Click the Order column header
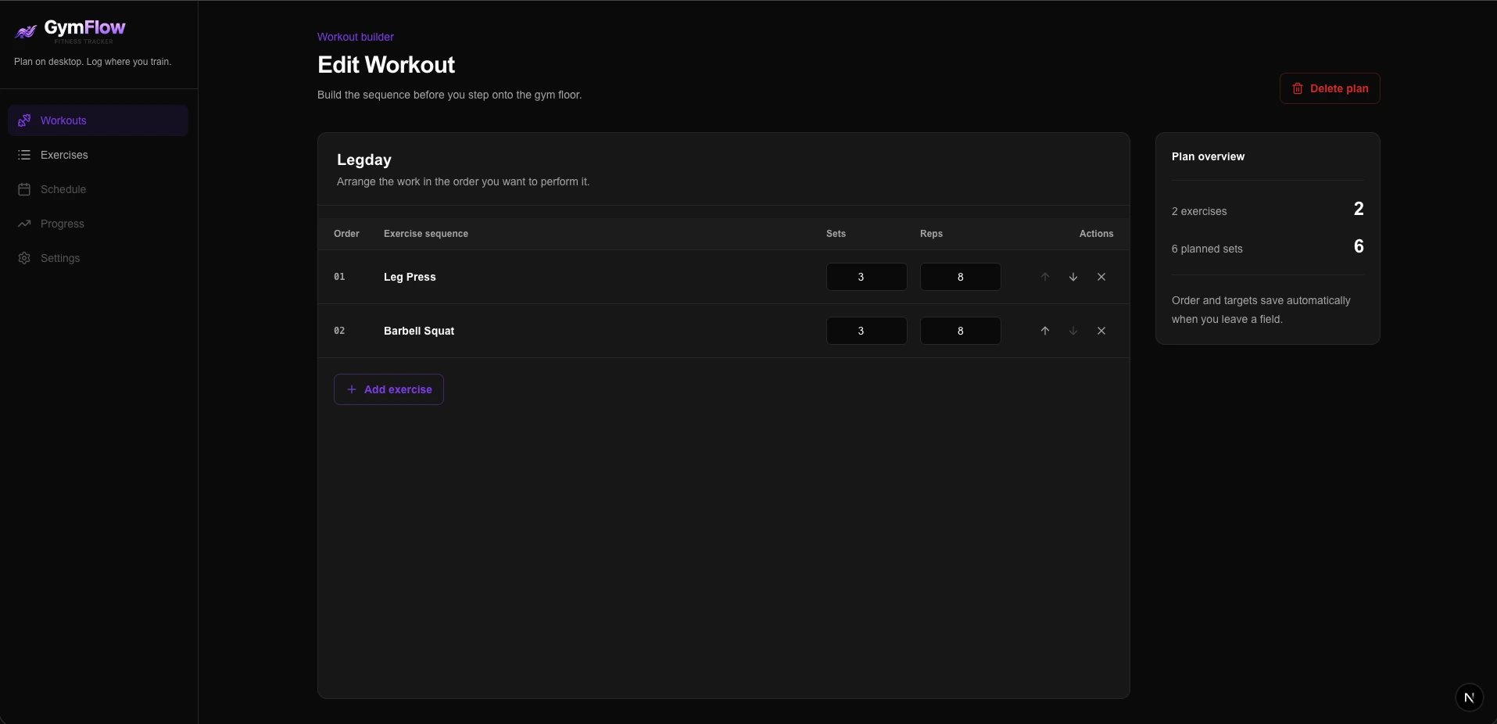 (x=346, y=234)
